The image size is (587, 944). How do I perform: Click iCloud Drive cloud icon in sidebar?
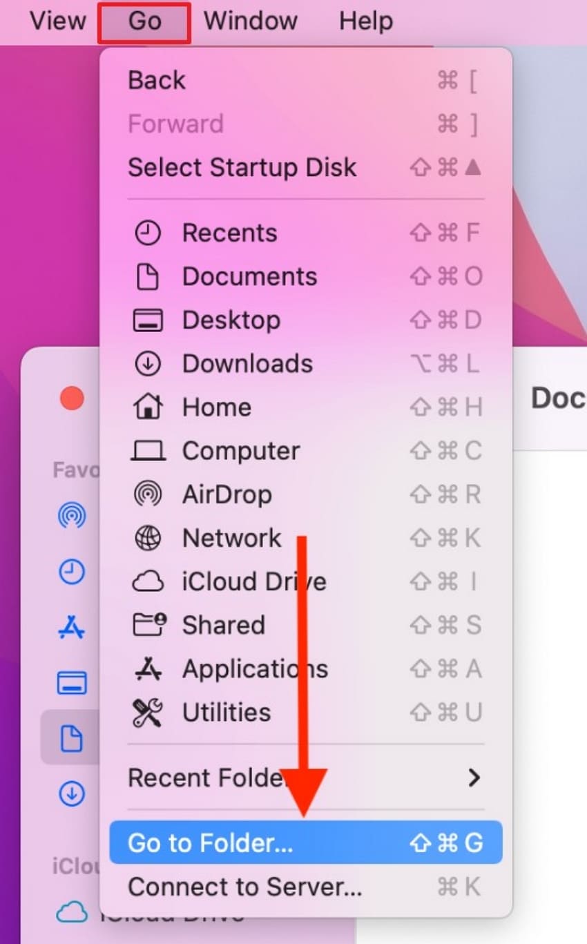(x=72, y=914)
